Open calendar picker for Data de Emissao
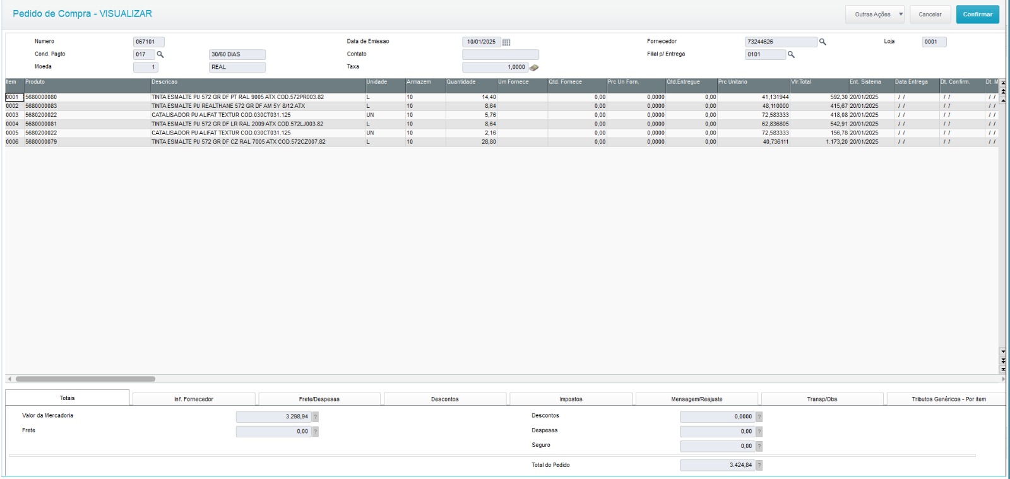Viewport: 1010px width, 479px height. [x=506, y=42]
